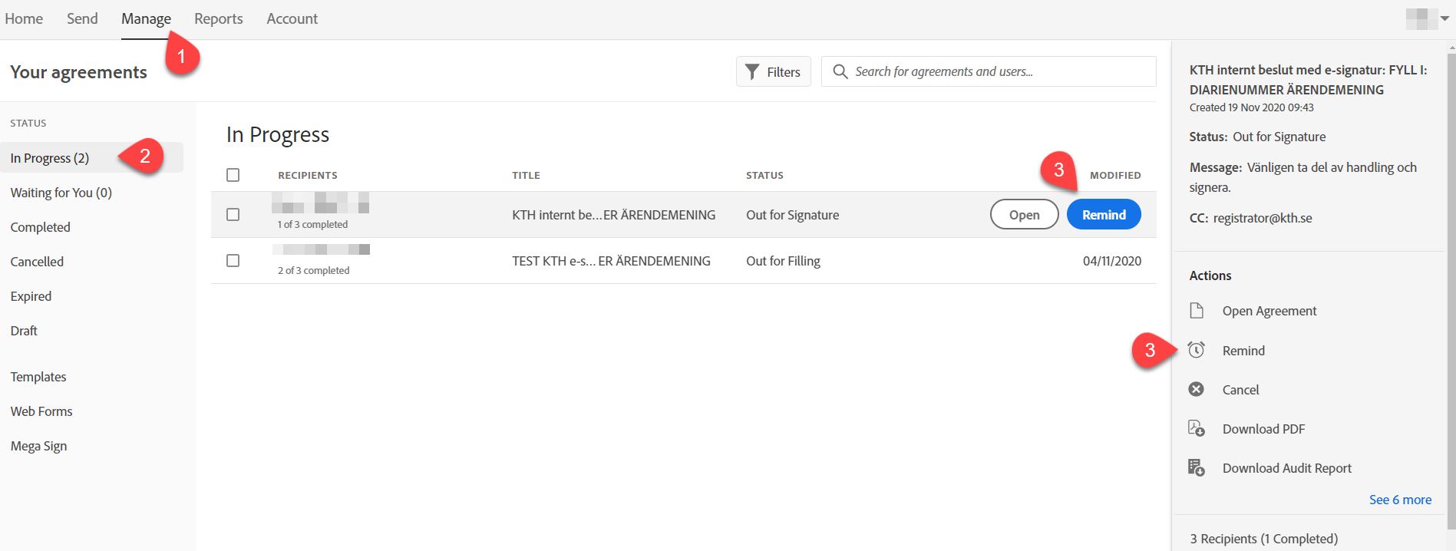Click Created 19 Nov 2020 09:43 text

coord(1251,107)
